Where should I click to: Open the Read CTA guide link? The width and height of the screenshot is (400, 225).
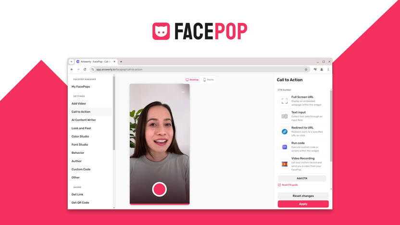289,185
